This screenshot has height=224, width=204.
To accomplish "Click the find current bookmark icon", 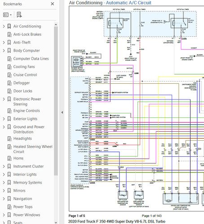I will [x=19, y=15].
